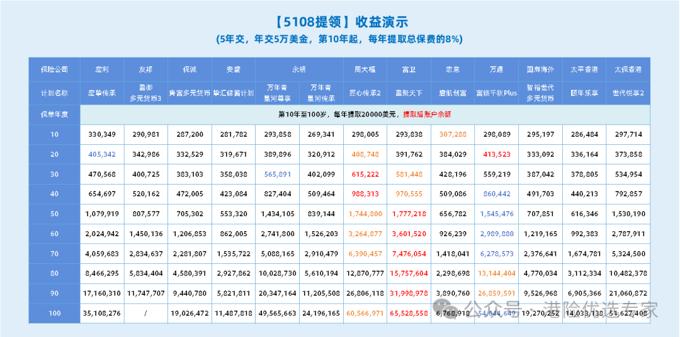Click the value 10,482,378 under 太保香港

(x=628, y=273)
